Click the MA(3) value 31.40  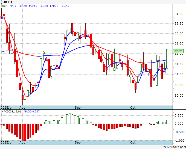tap(23, 6)
